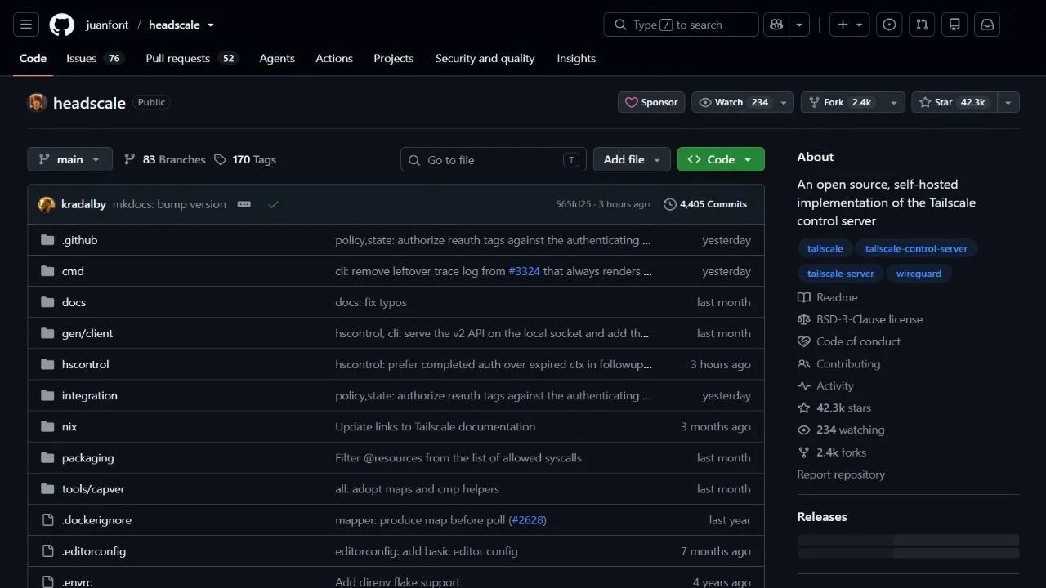Go to GitHub homepage via Octocat logo
The height and width of the screenshot is (588, 1046).
pyautogui.click(x=62, y=24)
